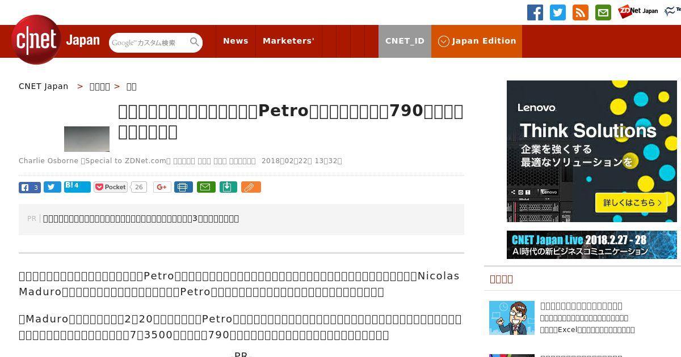View the article author thumbnail image
Image resolution: width=681 pixels, height=357 pixels.
click(87, 139)
